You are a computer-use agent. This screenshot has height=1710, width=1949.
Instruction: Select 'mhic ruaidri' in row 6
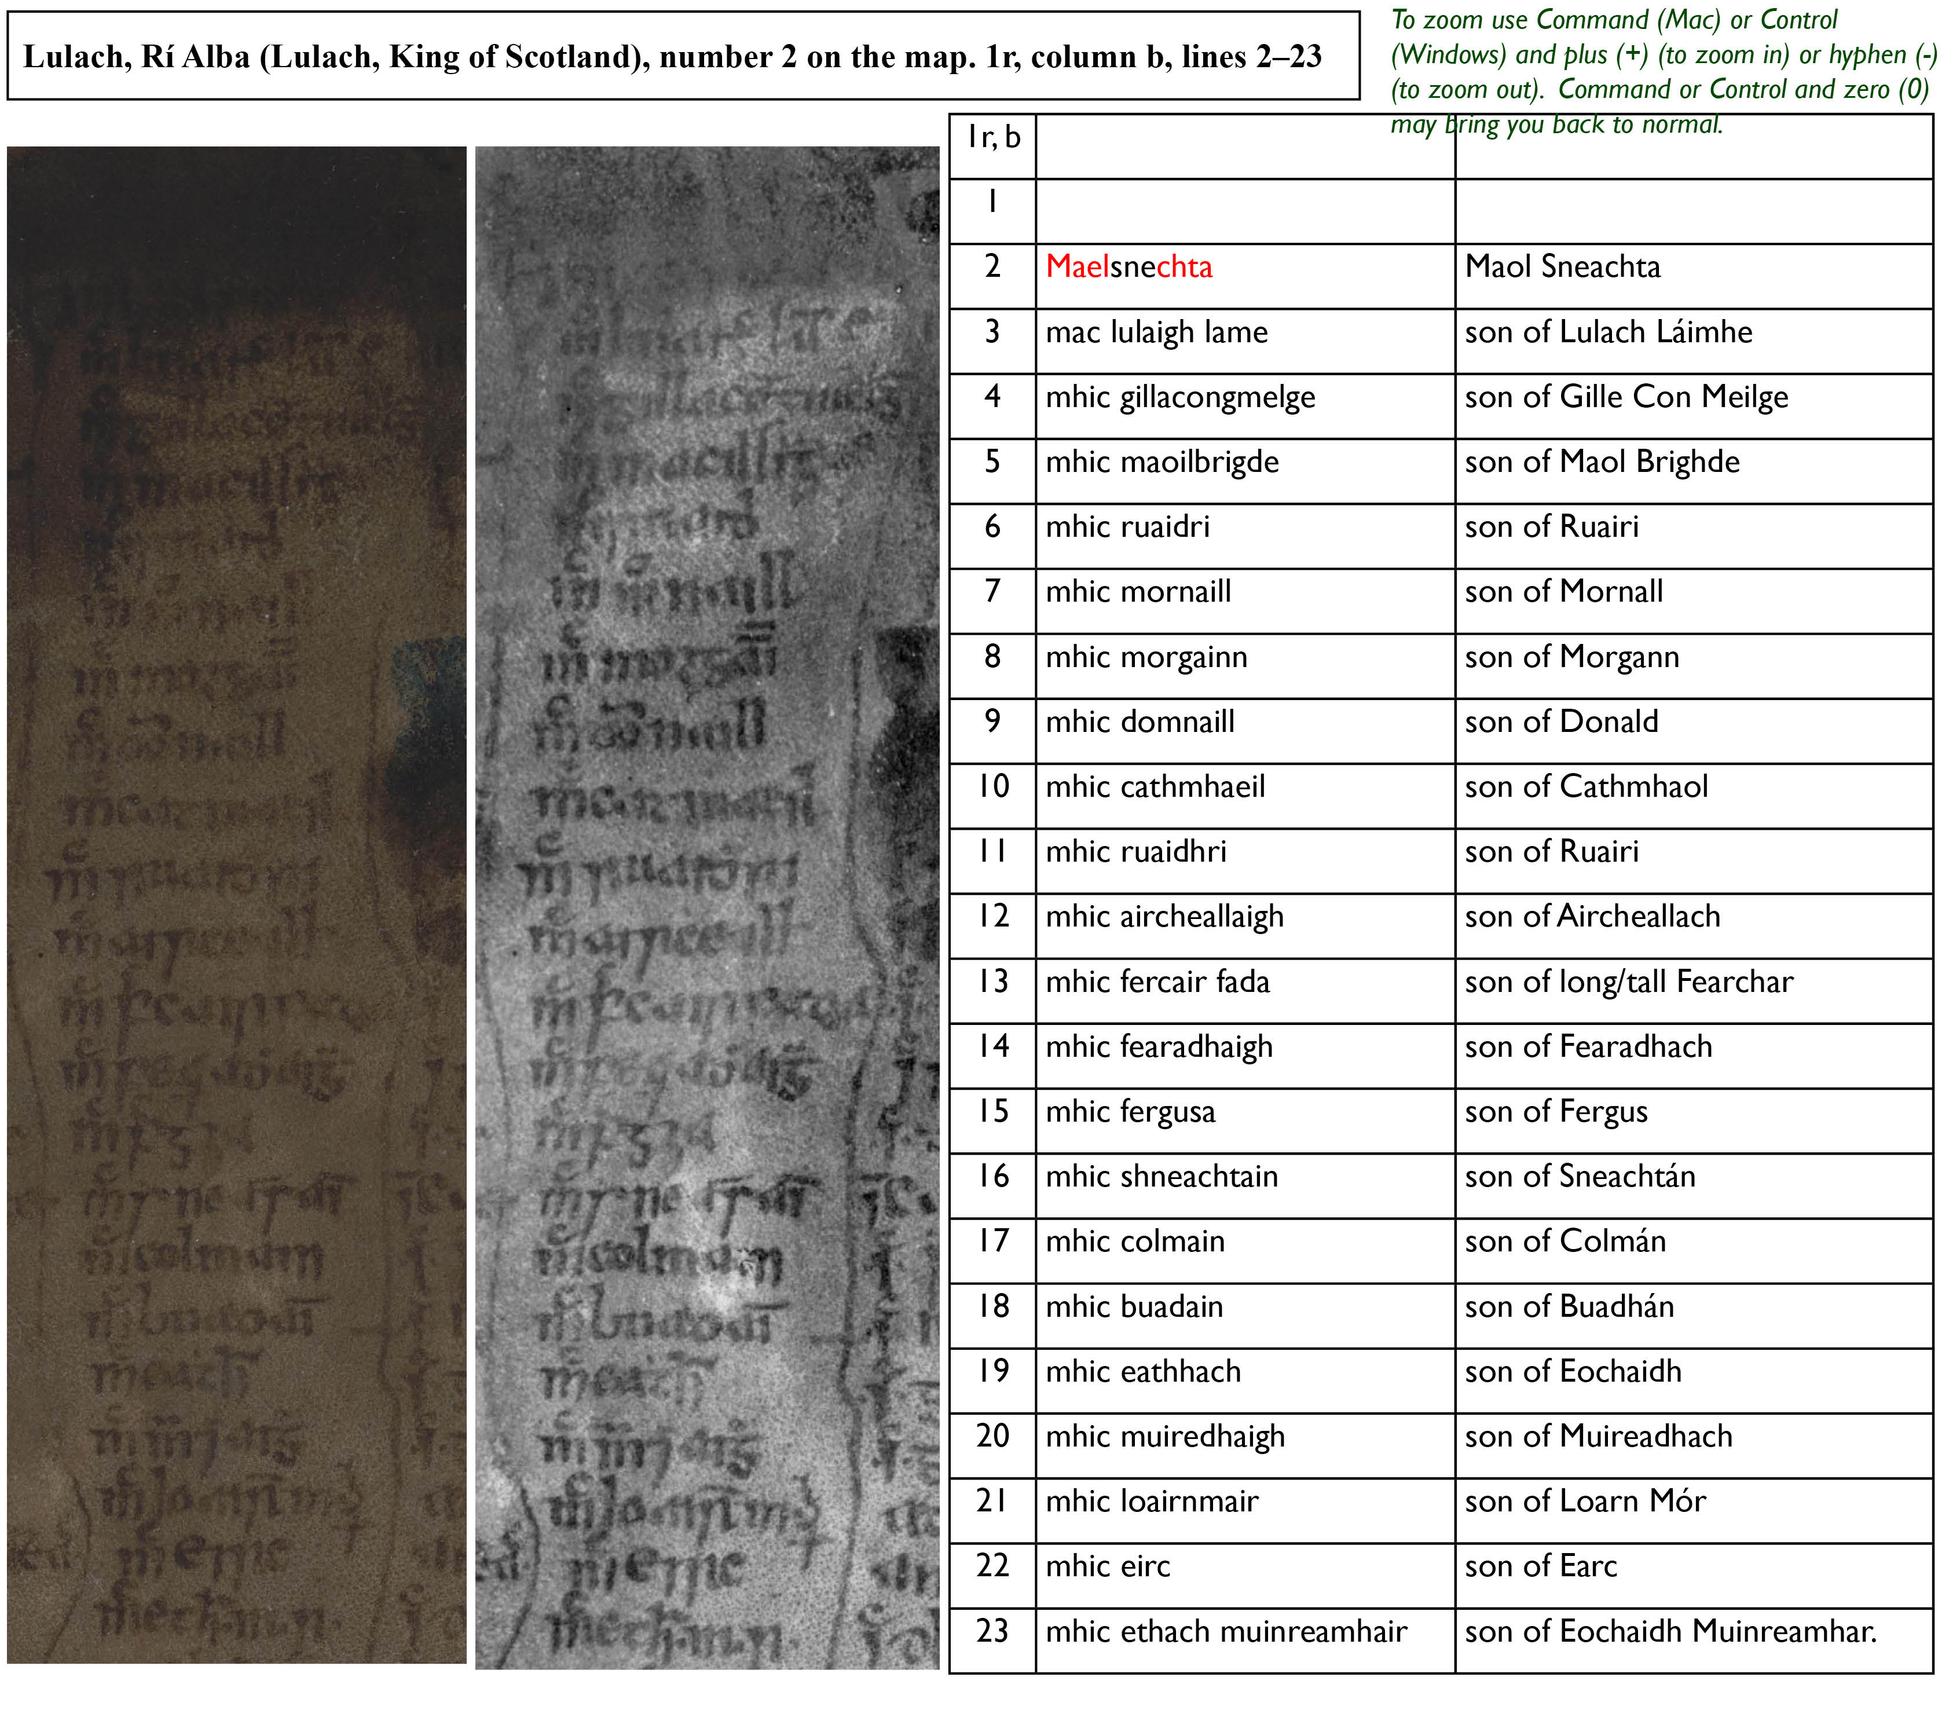(1245, 535)
